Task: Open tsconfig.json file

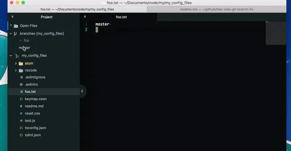Action: 35,128
